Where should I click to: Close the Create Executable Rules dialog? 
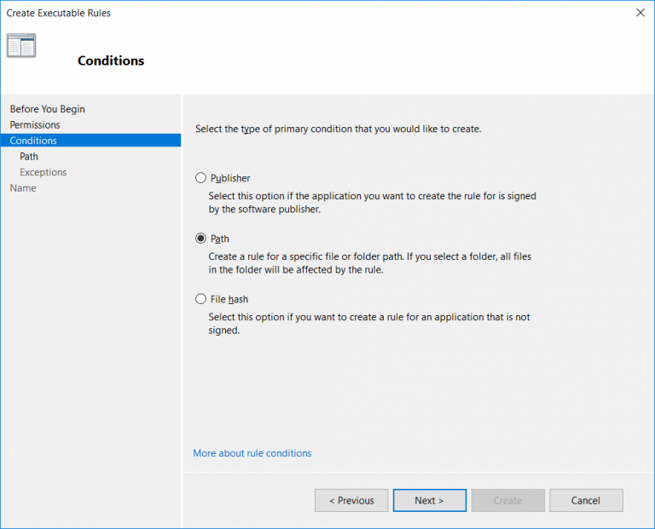[639, 13]
